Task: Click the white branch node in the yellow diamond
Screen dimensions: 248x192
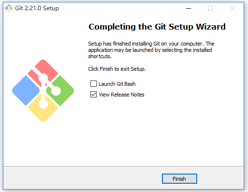Action: click(x=43, y=104)
